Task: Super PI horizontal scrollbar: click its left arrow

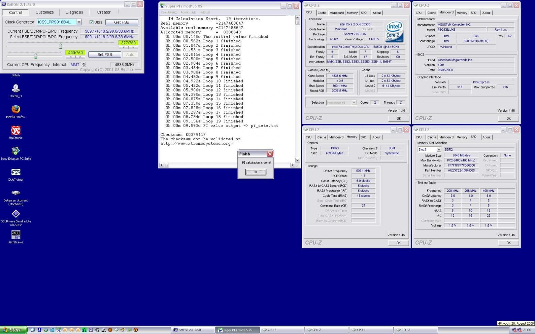Action: (162, 165)
